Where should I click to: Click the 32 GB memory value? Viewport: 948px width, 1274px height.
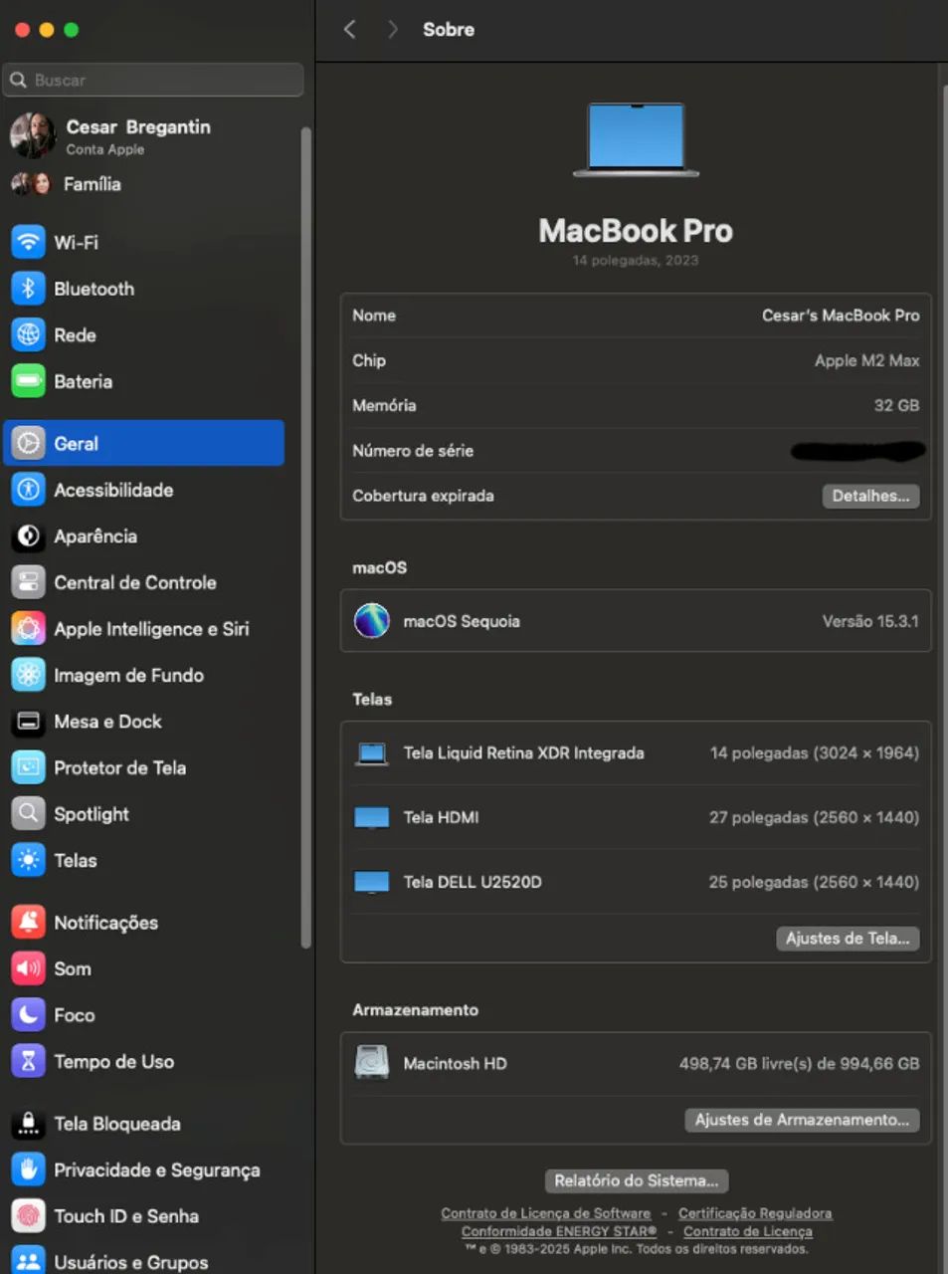click(896, 405)
